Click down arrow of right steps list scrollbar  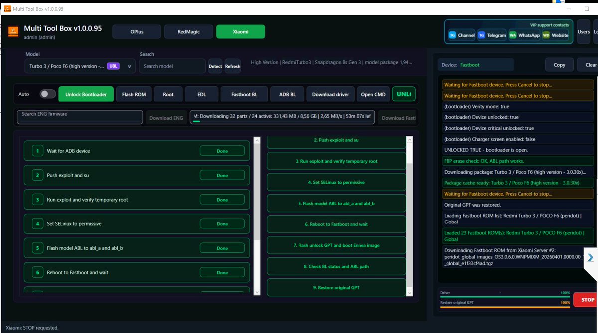pos(409,293)
